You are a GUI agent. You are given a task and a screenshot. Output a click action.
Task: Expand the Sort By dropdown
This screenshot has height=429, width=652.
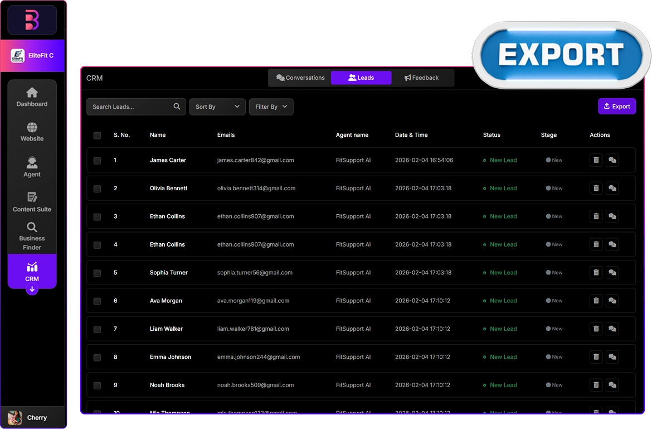(x=217, y=107)
